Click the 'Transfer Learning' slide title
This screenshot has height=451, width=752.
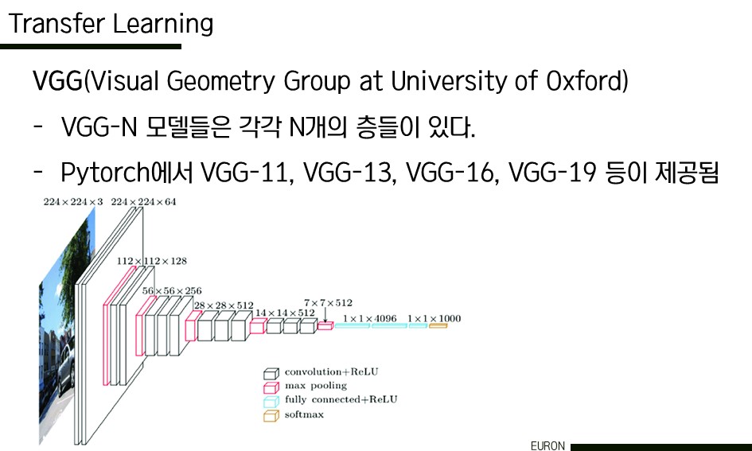click(x=111, y=24)
